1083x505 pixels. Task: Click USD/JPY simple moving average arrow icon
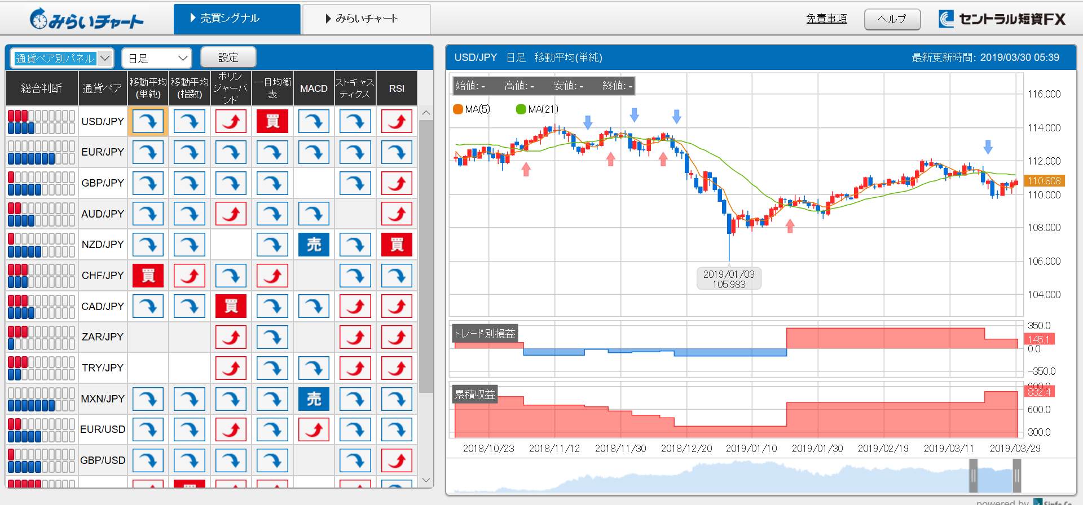(x=148, y=121)
